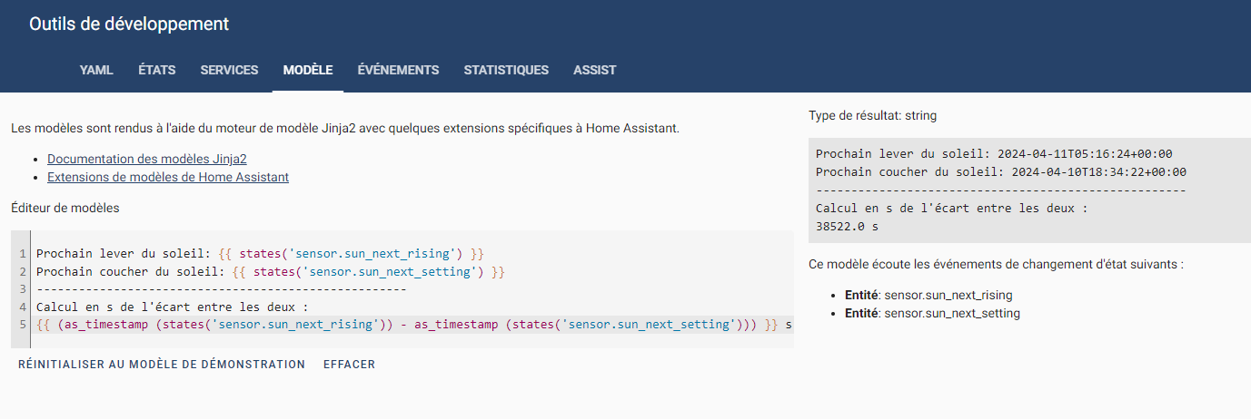Click RÉINITIALISER AU MODÈLE DE DÉMONSTRATION button
This screenshot has height=419, width=1251.
(x=162, y=365)
